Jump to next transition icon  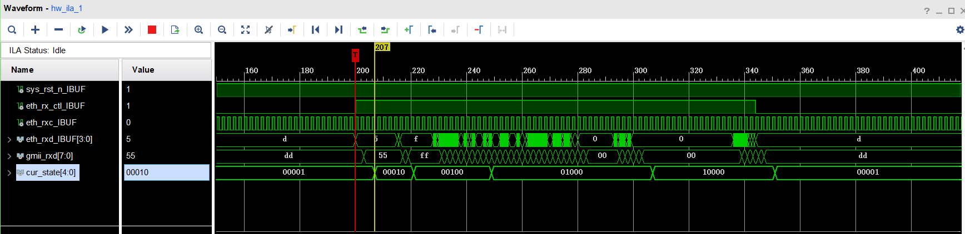[x=385, y=30]
